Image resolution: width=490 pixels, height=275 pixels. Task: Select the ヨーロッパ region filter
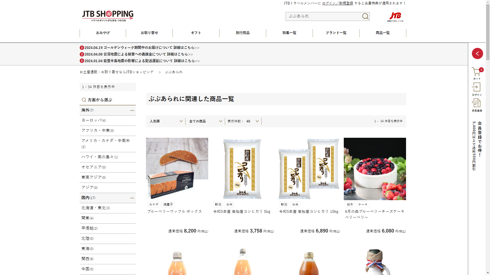pos(93,120)
